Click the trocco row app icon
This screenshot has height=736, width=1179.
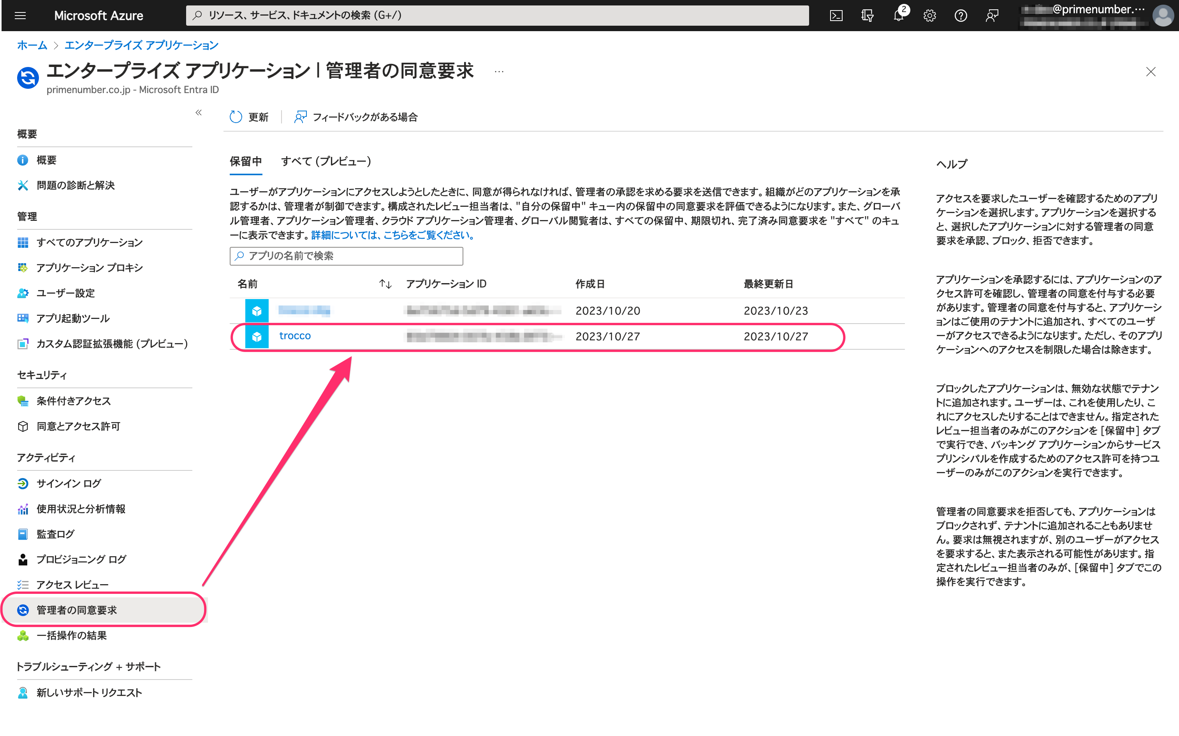pyautogui.click(x=257, y=337)
